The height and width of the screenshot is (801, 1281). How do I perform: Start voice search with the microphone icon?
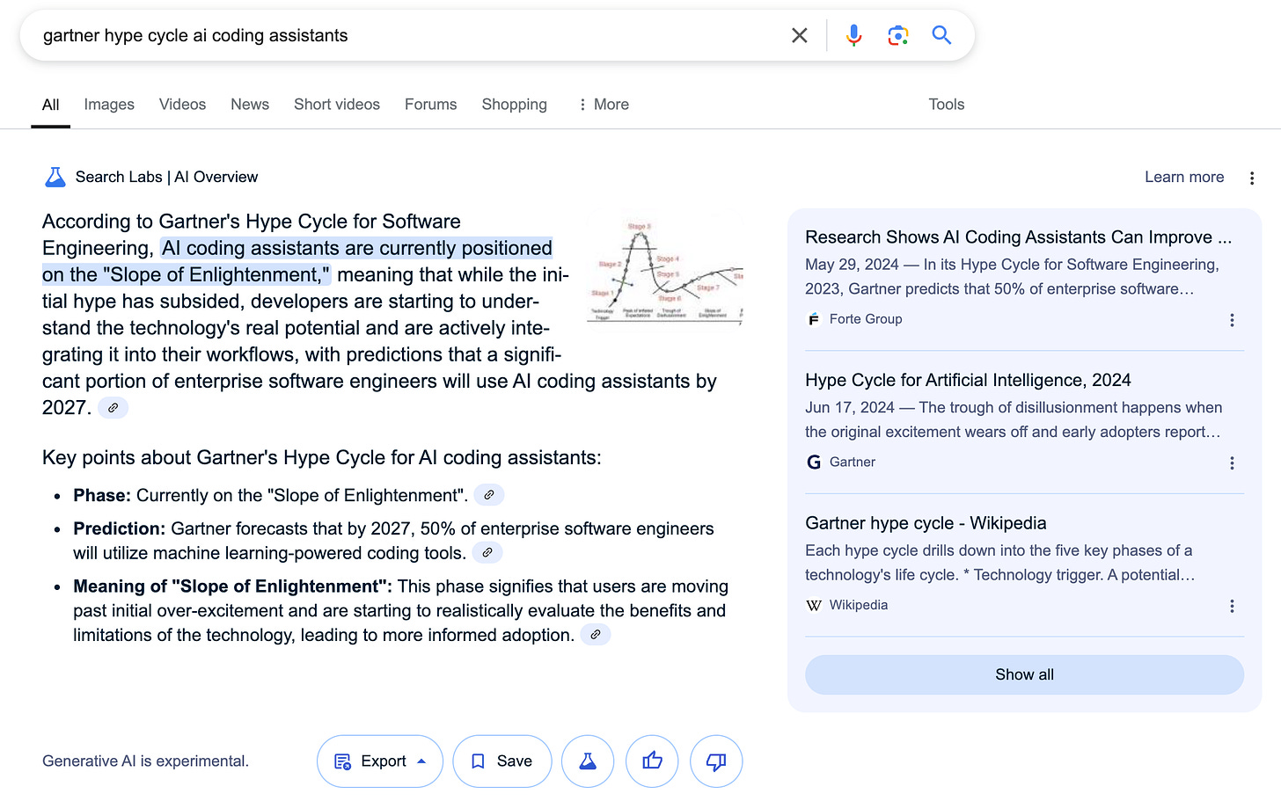[853, 35]
